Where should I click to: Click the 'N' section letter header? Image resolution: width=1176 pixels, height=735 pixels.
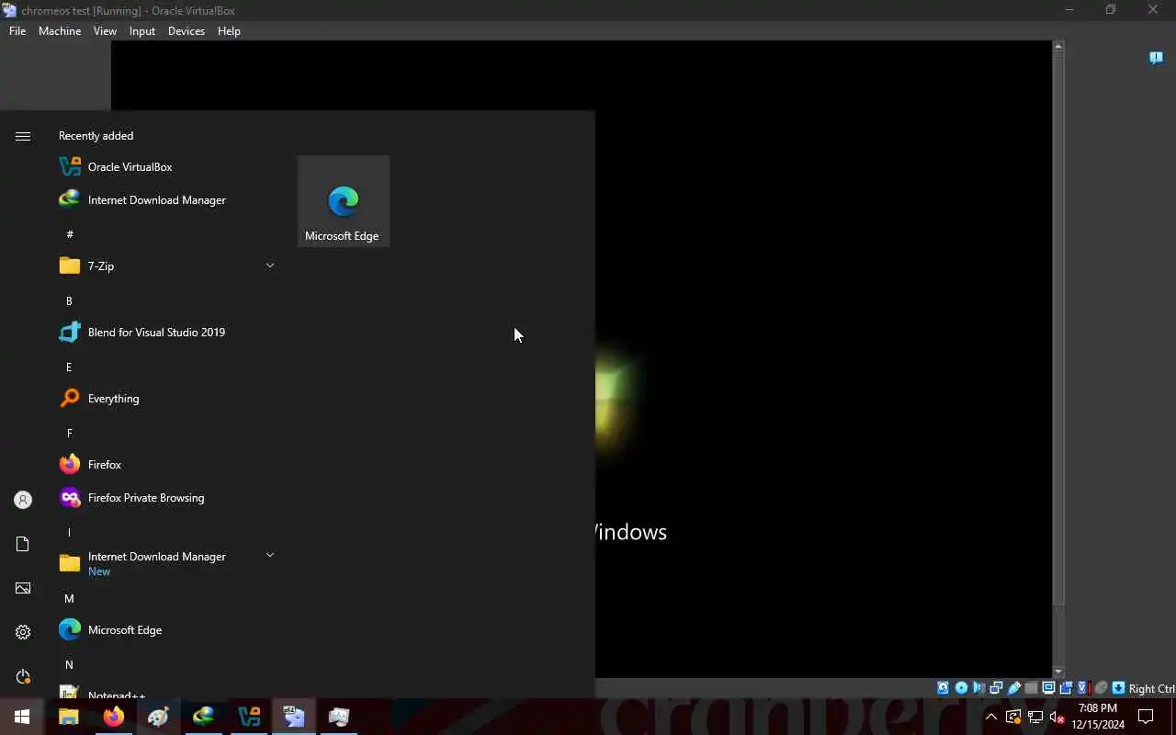point(69,665)
